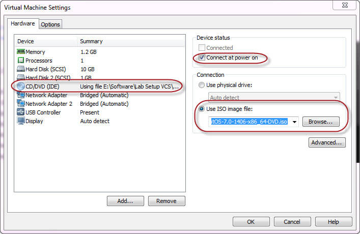Expand the Auto detect drive dropdown

(x=336, y=98)
